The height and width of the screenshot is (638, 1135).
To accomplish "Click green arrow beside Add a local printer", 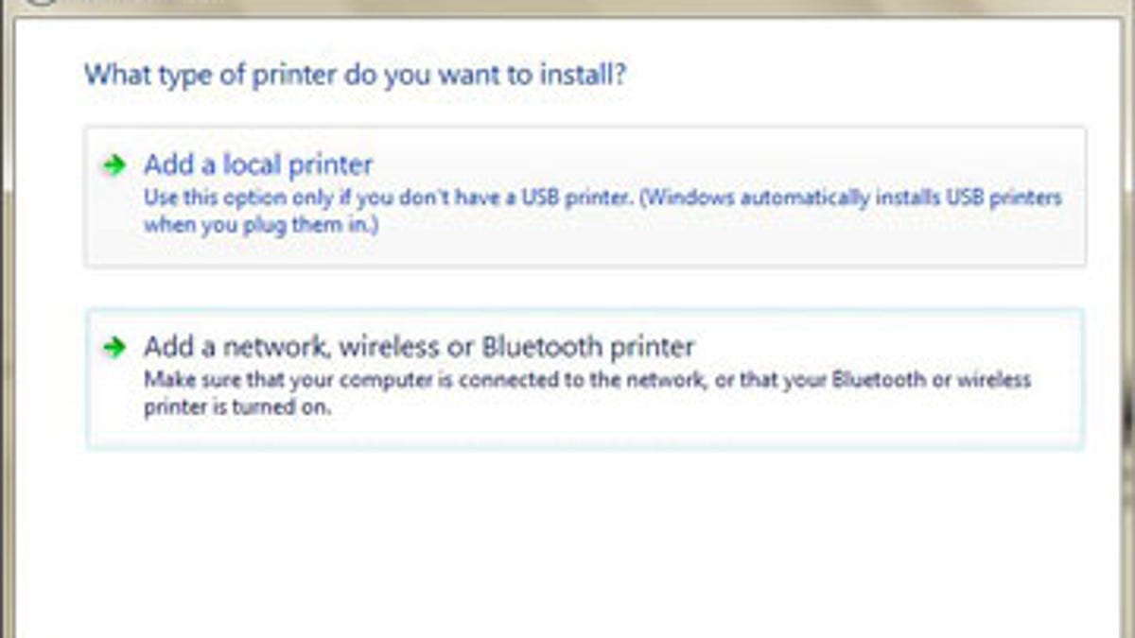I will point(114,166).
